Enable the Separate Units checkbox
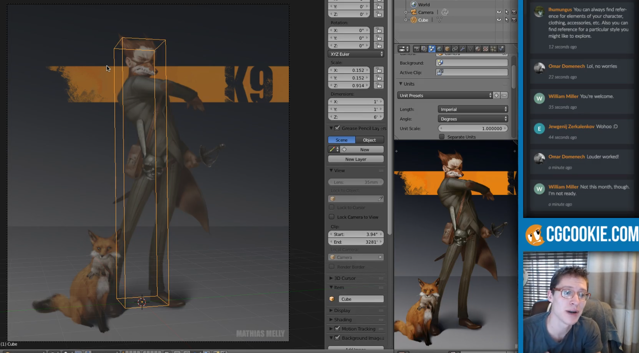The height and width of the screenshot is (353, 639). pyautogui.click(x=442, y=137)
